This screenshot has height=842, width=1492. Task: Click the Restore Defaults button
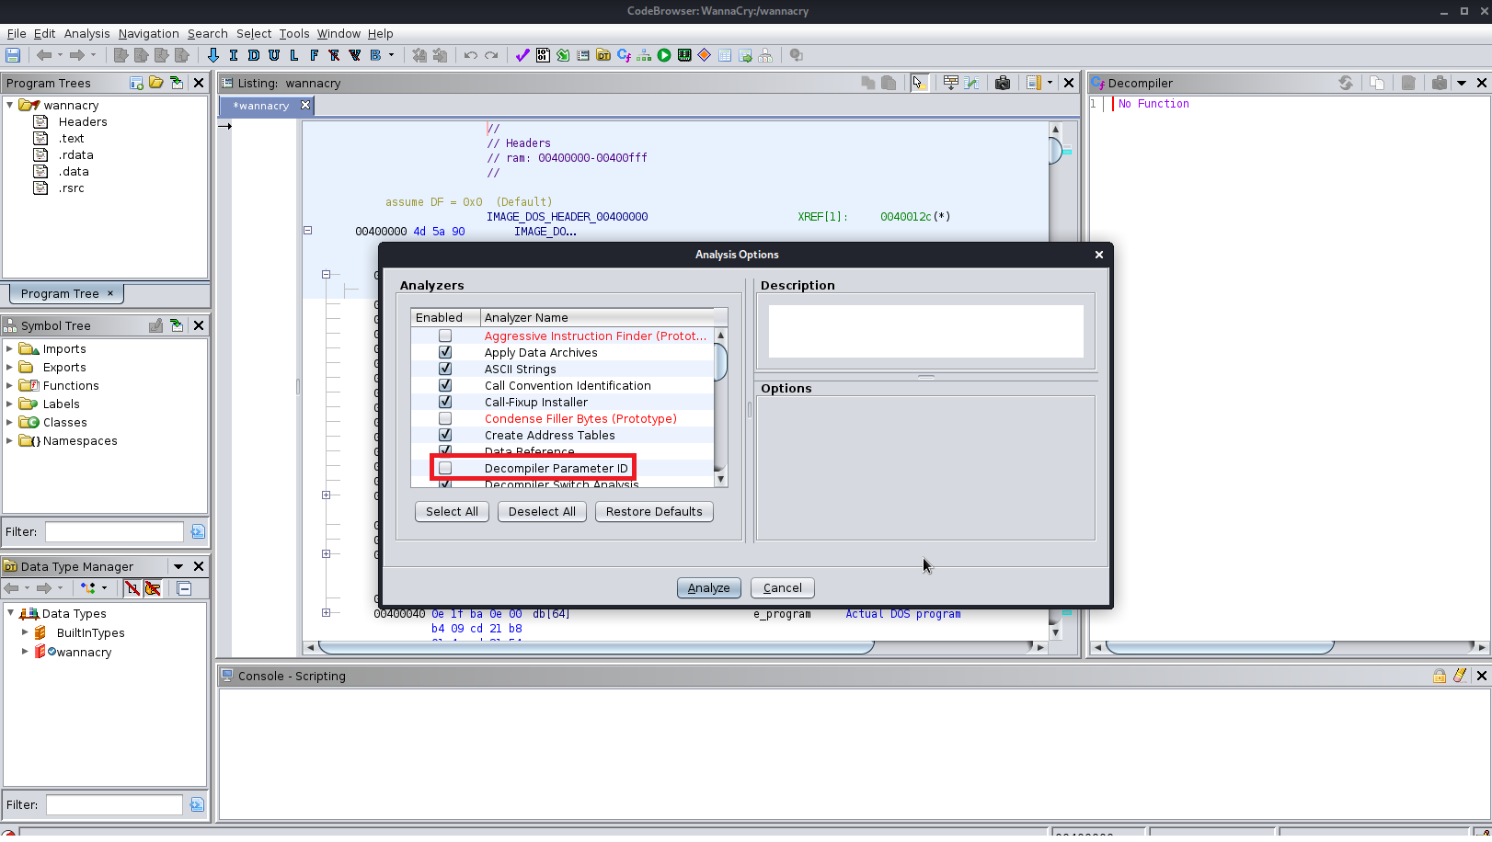pyautogui.click(x=654, y=511)
